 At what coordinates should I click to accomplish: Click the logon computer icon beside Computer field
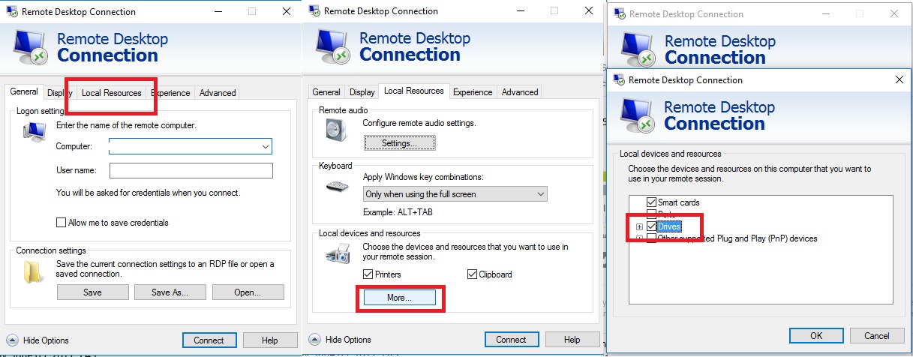pyautogui.click(x=34, y=133)
